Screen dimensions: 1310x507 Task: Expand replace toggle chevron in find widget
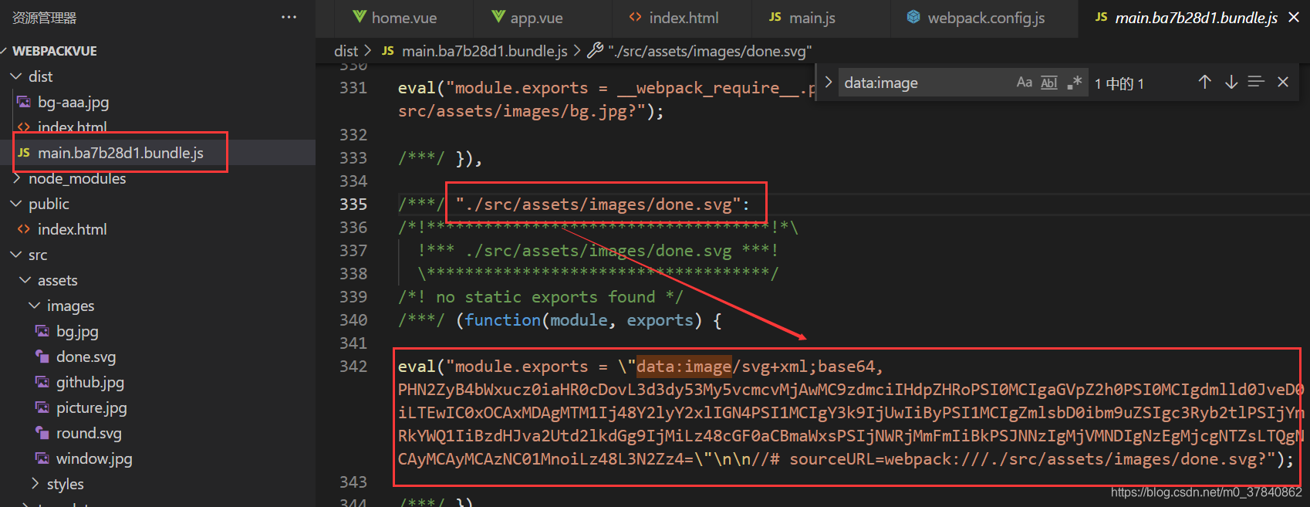[x=828, y=82]
